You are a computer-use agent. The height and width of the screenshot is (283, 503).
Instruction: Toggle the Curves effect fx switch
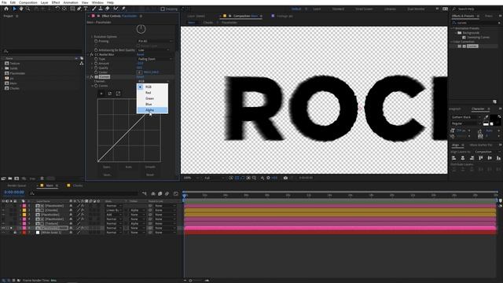92,77
